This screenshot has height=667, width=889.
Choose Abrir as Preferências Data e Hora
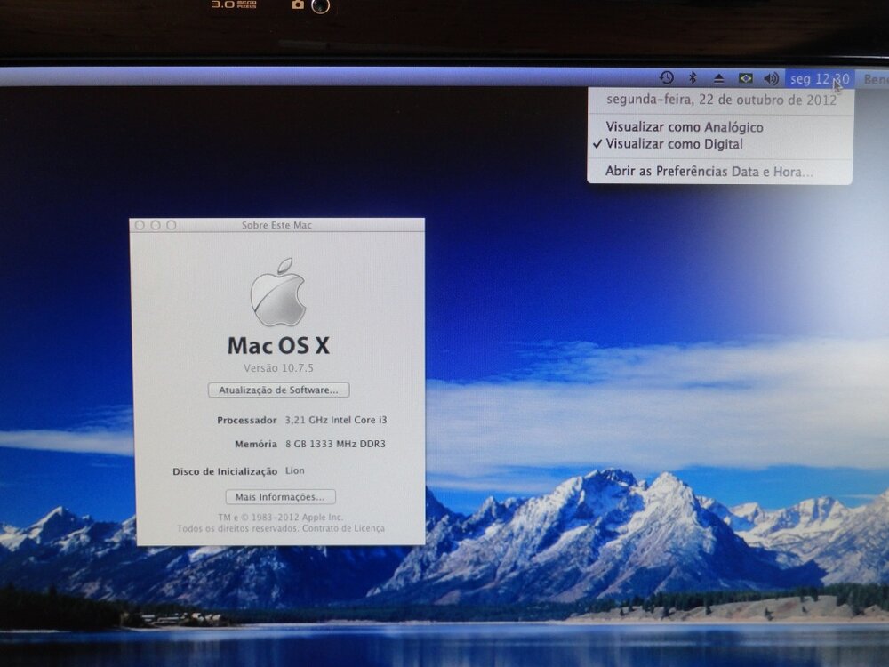tap(709, 171)
